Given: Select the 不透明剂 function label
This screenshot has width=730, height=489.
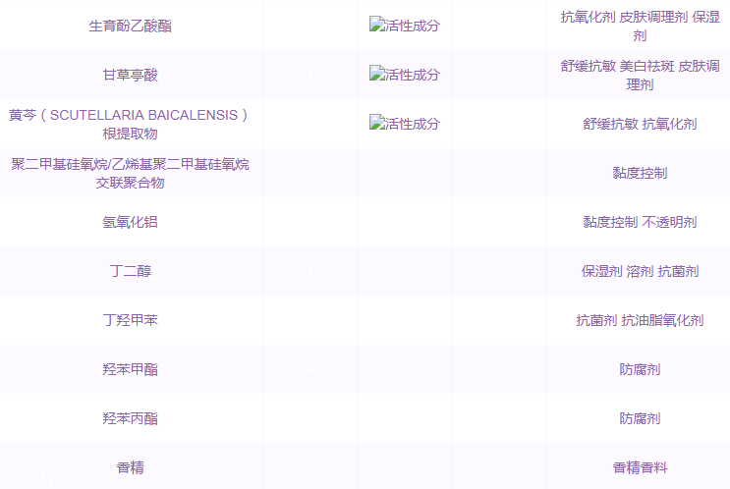Looking at the screenshot, I should pos(669,222).
